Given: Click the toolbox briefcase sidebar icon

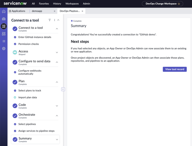Looking at the screenshot, I should click(x=4, y=19).
